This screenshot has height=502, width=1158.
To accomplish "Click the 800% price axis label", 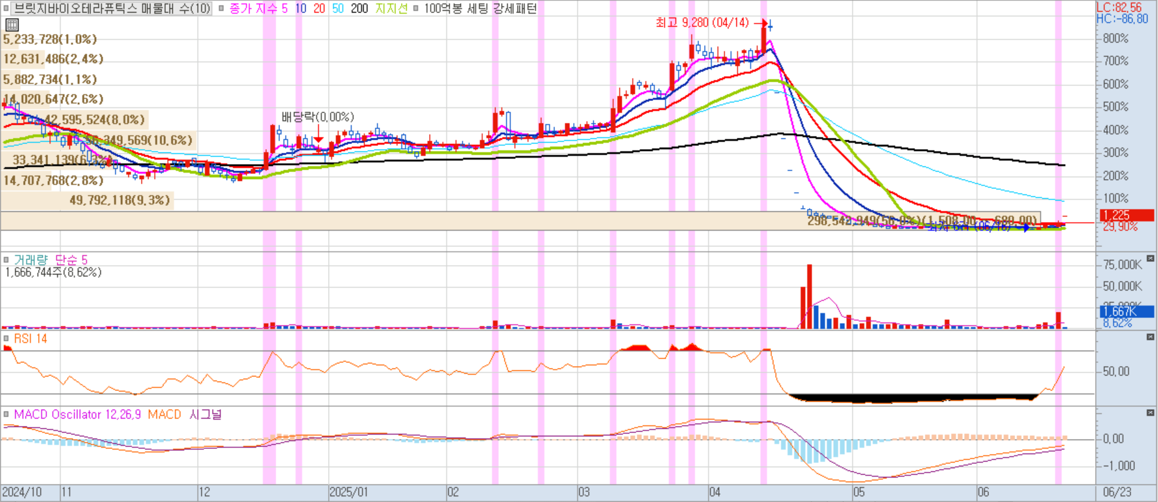I will (x=1116, y=38).
